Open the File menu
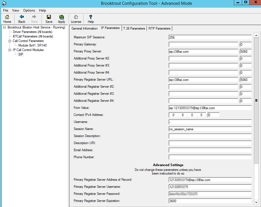The height and width of the screenshot is (207, 261). (x=6, y=10)
